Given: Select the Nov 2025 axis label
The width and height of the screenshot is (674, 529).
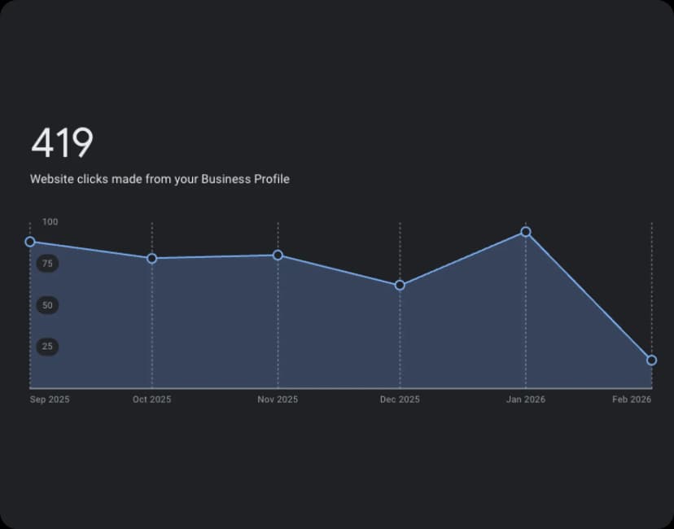Looking at the screenshot, I should coord(278,400).
